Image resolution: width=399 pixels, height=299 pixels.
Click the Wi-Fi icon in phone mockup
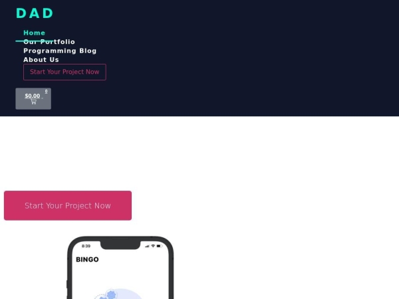click(x=153, y=246)
